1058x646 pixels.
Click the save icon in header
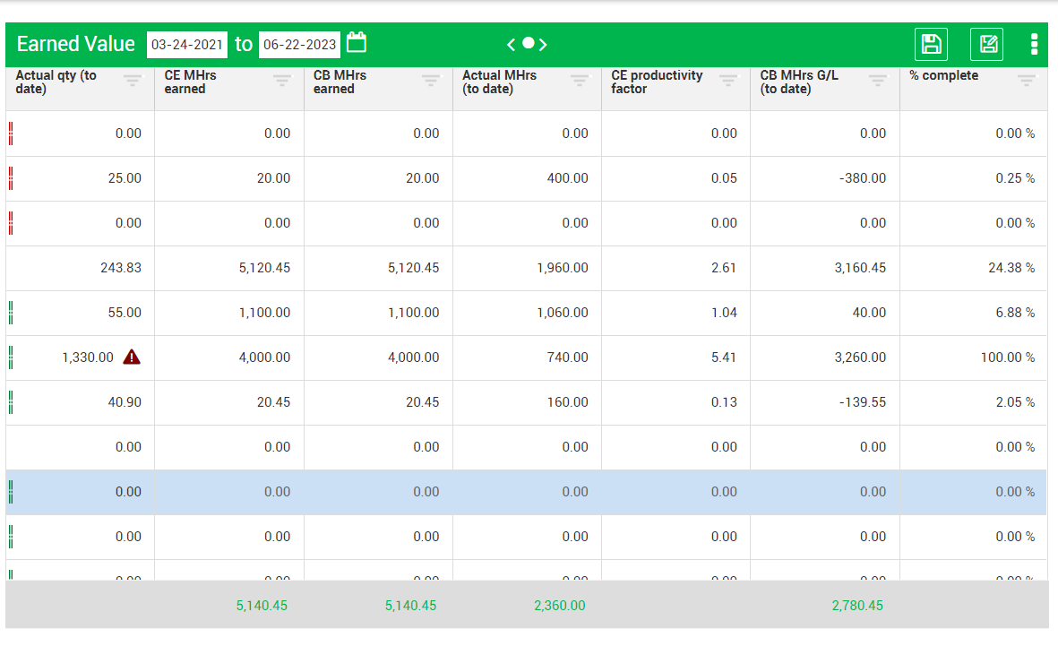coord(931,44)
